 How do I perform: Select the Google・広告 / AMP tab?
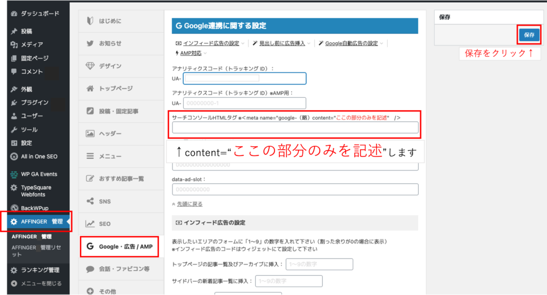119,246
